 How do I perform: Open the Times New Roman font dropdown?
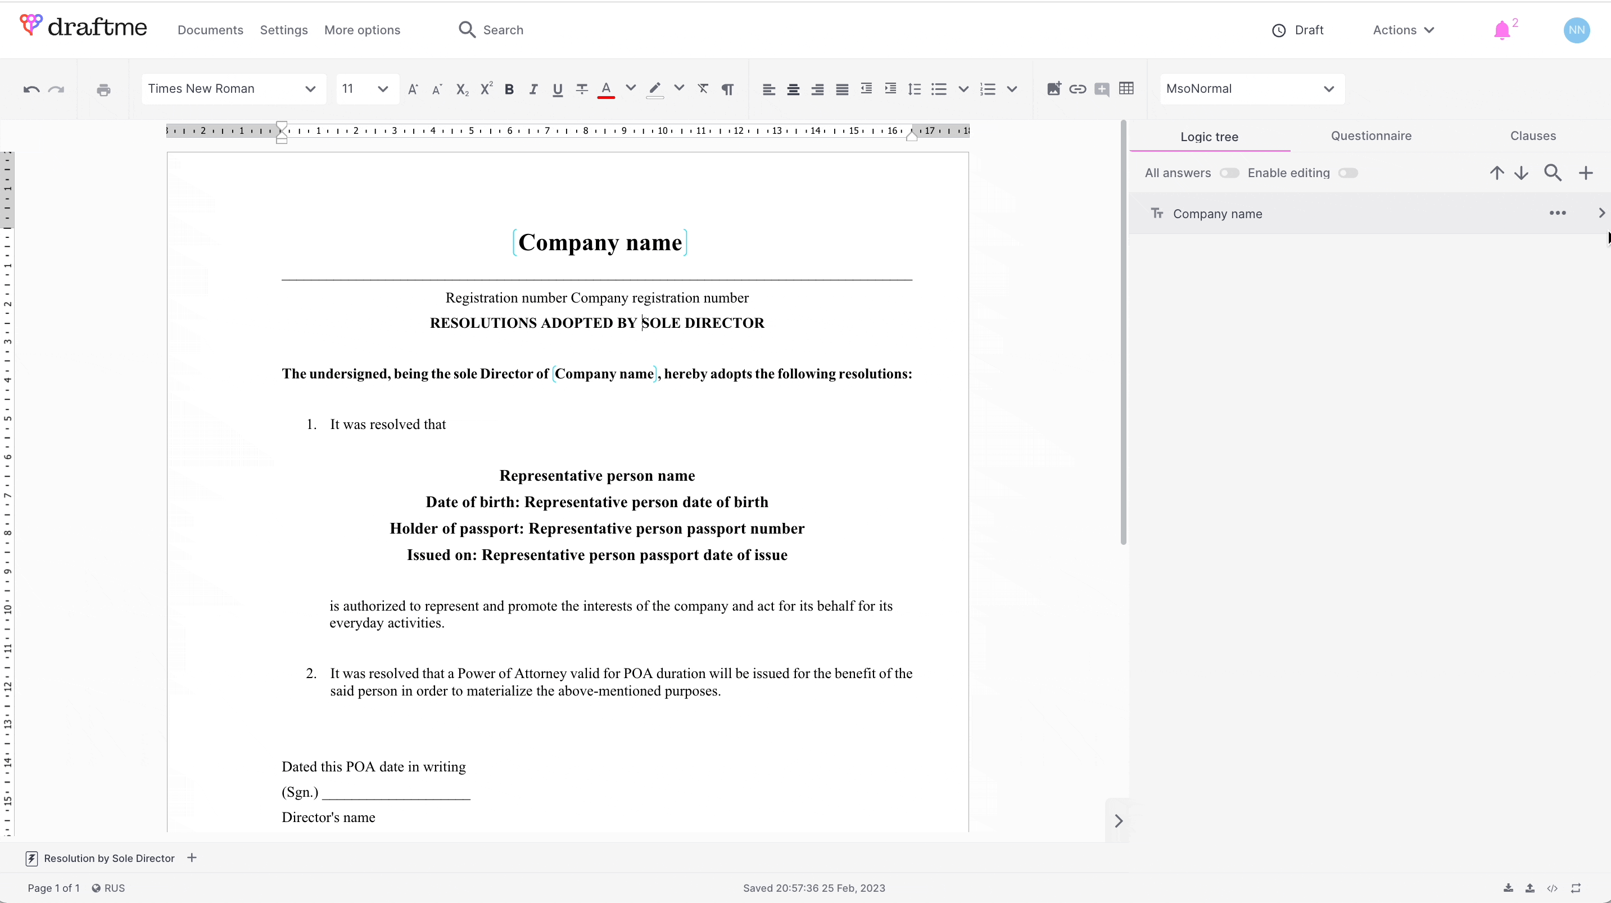point(233,89)
